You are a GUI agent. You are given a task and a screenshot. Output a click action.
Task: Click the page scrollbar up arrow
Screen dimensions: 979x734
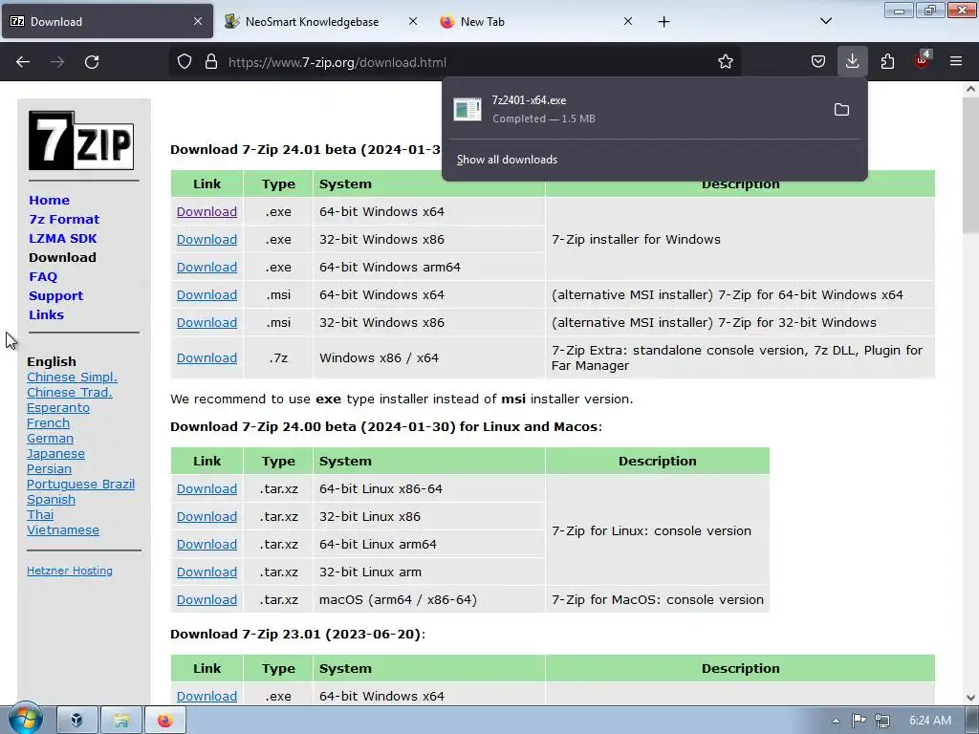click(x=970, y=89)
